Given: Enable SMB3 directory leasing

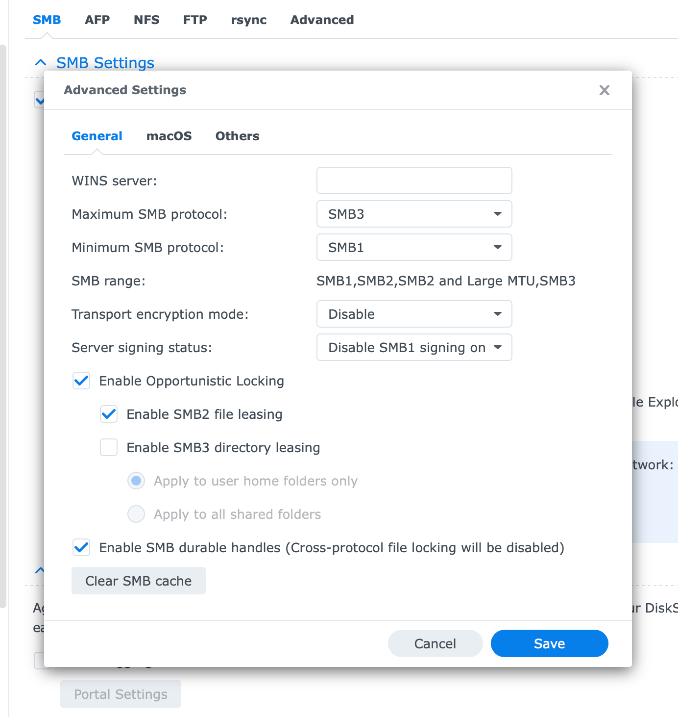Looking at the screenshot, I should tap(108, 447).
